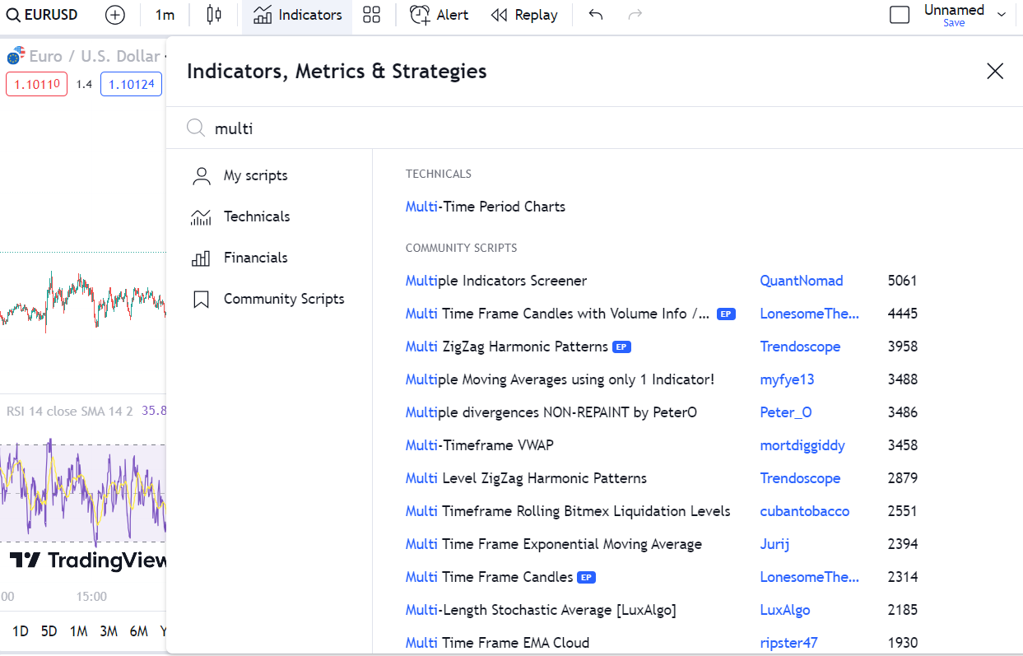Undo the last chart action
The height and width of the screenshot is (656, 1023).
[596, 15]
